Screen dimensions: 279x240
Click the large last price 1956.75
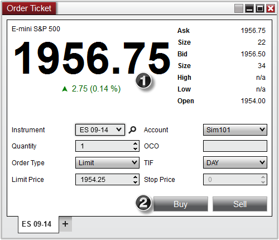coord(92,58)
